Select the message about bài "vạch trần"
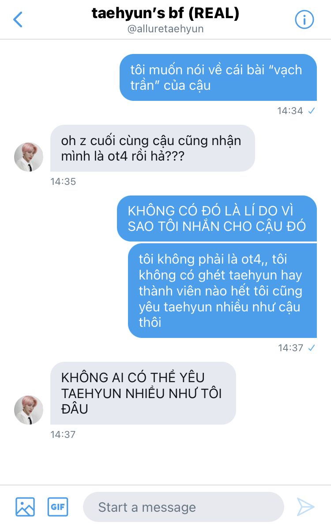This screenshot has width=331, height=529. click(218, 77)
